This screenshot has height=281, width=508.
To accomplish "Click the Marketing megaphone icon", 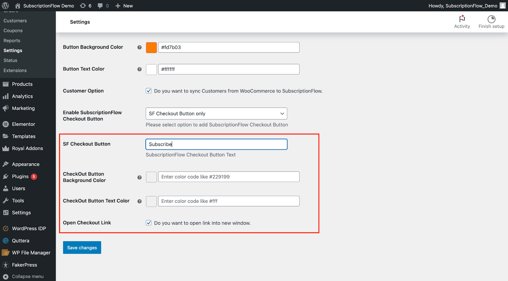I will [x=6, y=108].
